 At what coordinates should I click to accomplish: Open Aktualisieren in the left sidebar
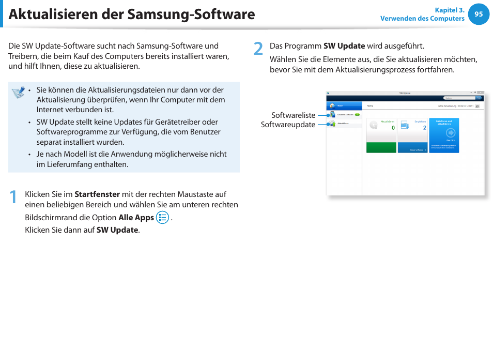point(344,124)
